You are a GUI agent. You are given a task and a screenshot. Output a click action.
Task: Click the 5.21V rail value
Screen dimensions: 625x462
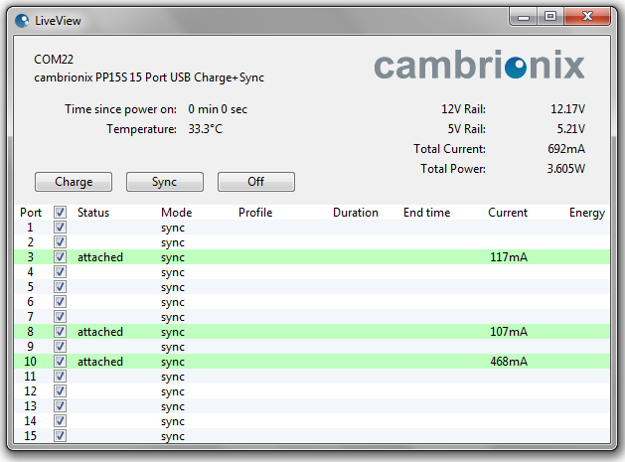tap(571, 129)
